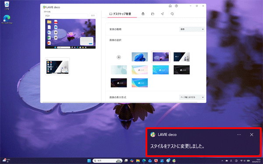Expand the 画像の表示形式 dropdown

192,97
